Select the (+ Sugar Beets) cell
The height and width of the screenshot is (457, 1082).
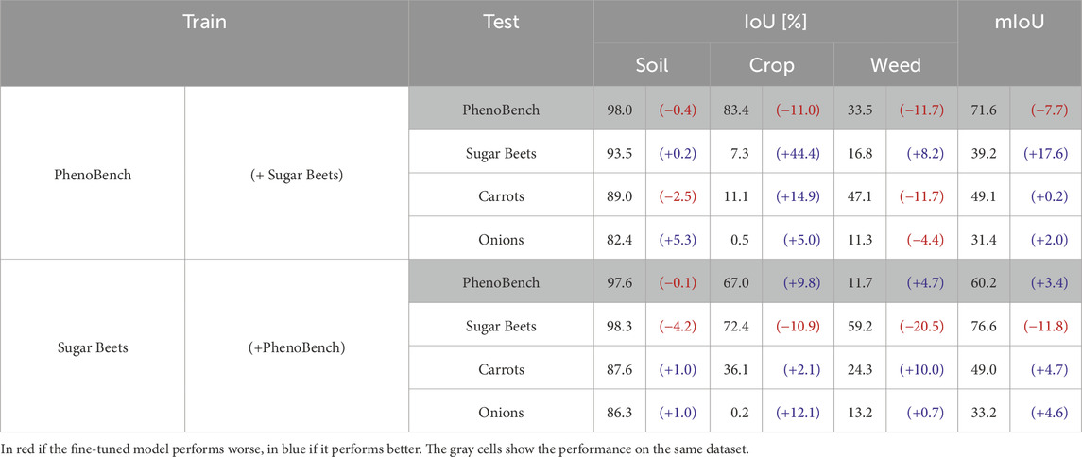click(297, 175)
